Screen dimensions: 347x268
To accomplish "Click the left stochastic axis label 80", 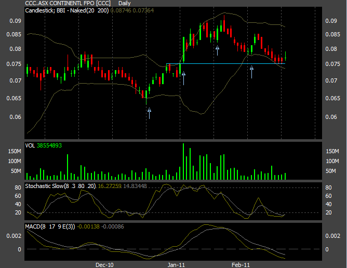I will [18, 187].
